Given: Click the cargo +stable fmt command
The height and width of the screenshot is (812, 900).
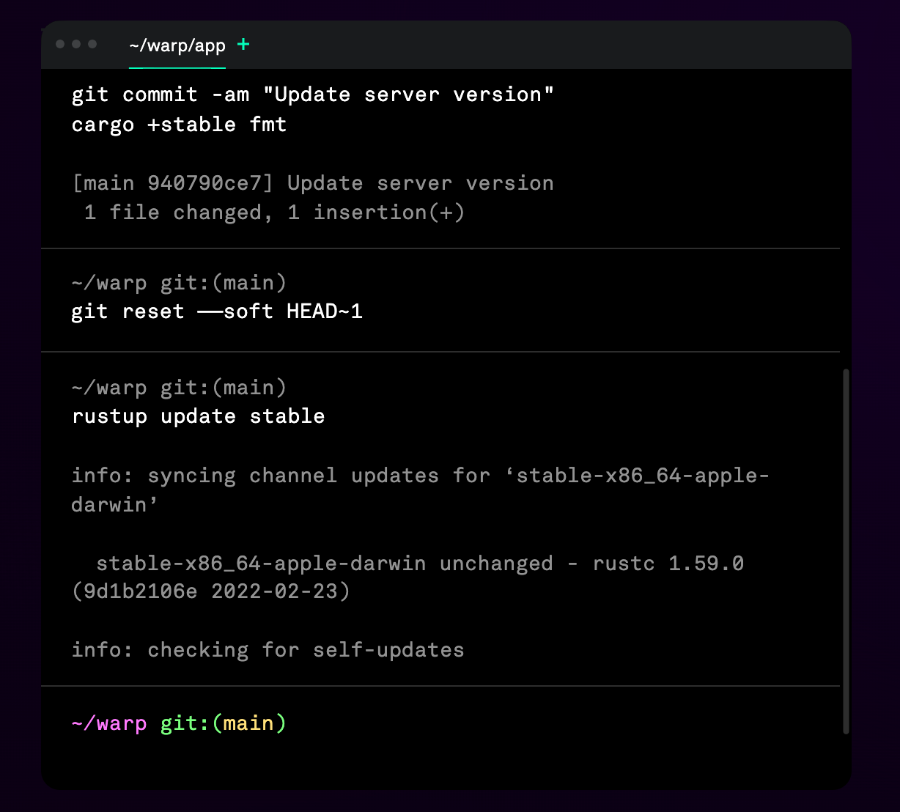Looking at the screenshot, I should point(179,125).
